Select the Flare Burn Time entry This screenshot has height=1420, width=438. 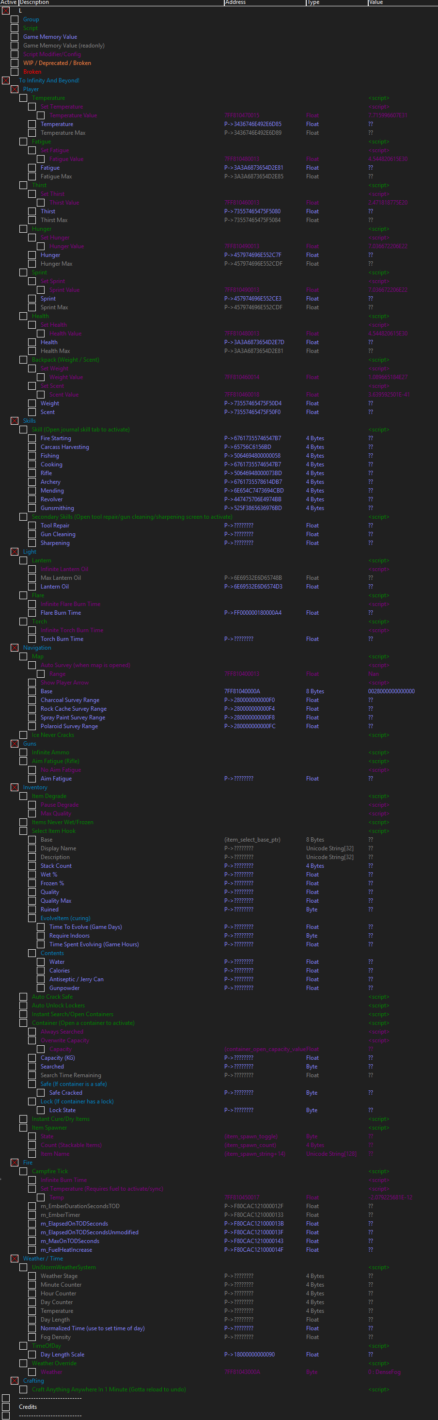(x=61, y=613)
